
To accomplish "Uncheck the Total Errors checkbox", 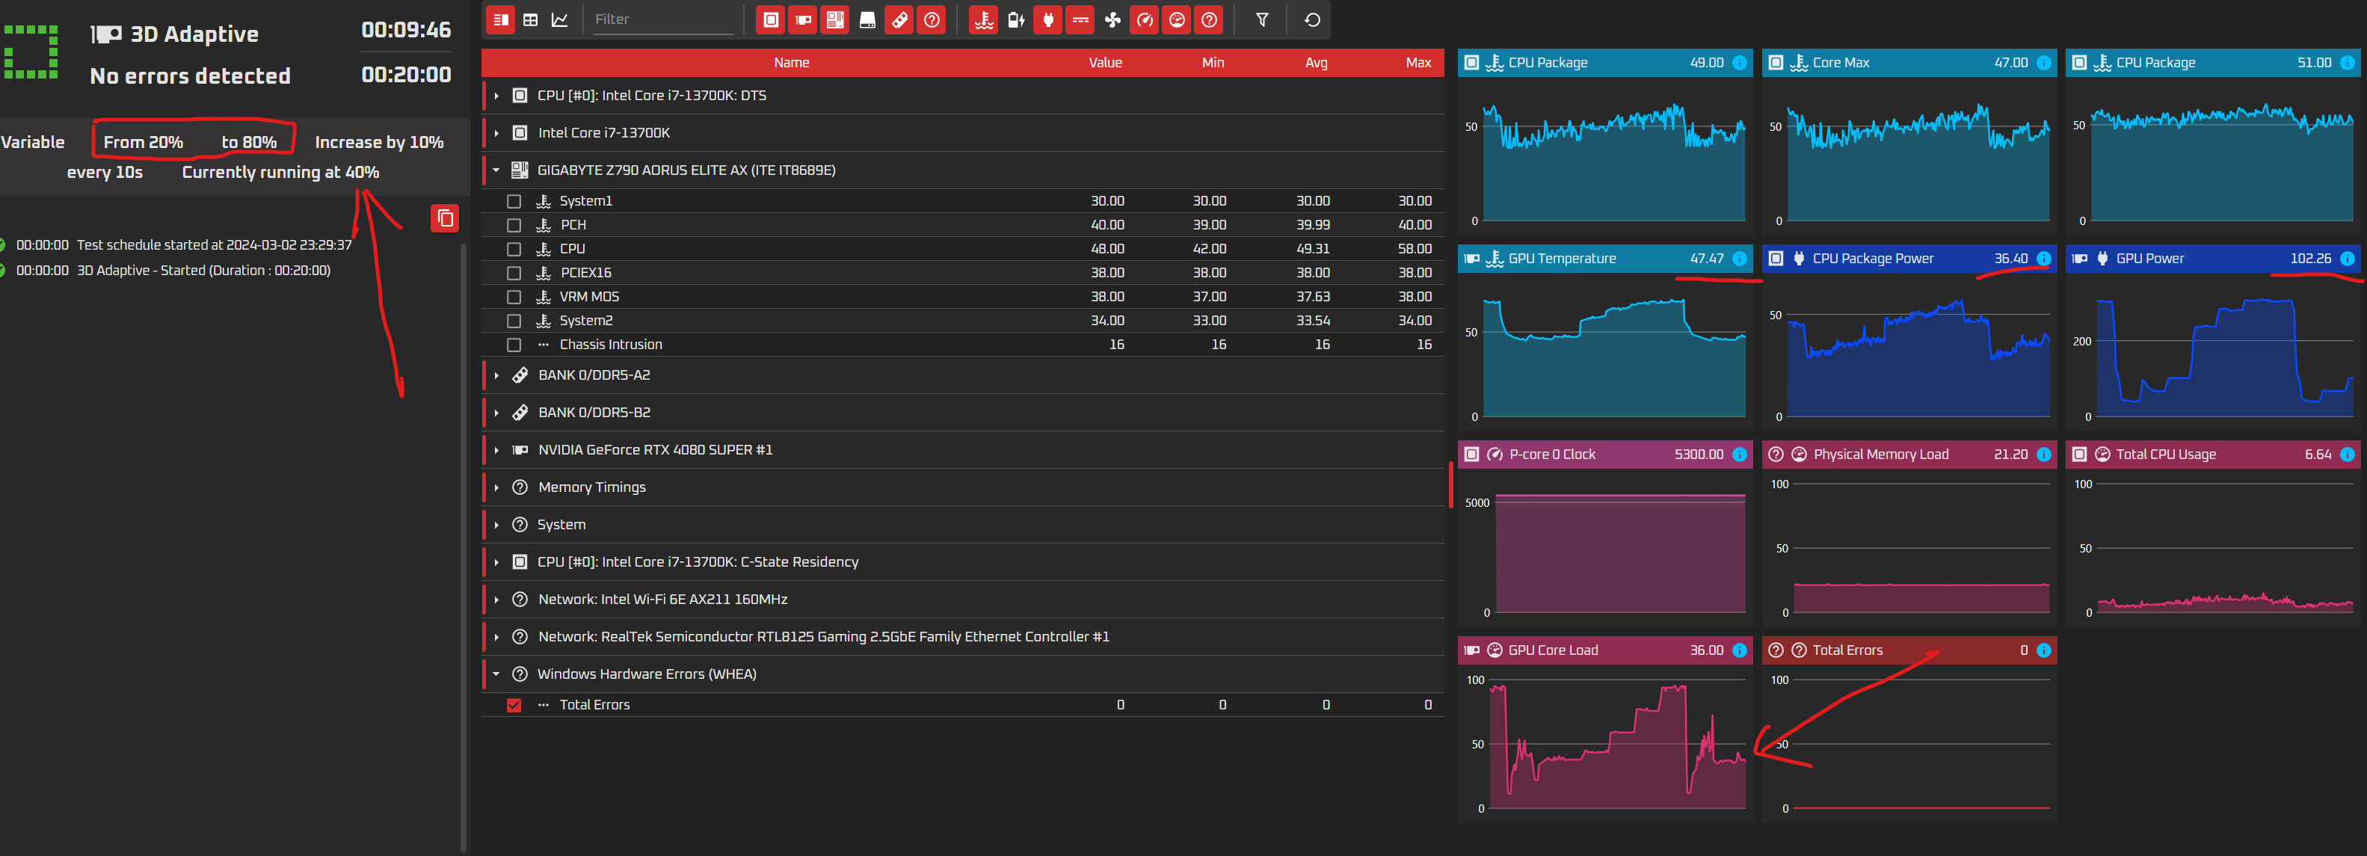I will (x=514, y=706).
